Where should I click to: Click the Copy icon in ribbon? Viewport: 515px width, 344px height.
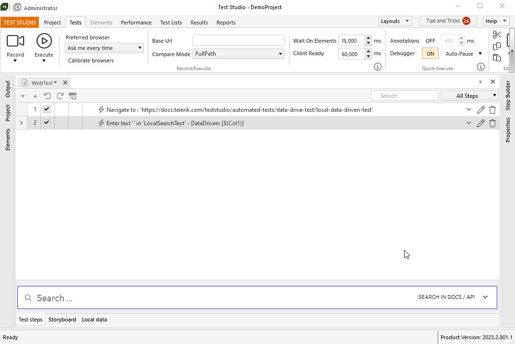tap(497, 46)
